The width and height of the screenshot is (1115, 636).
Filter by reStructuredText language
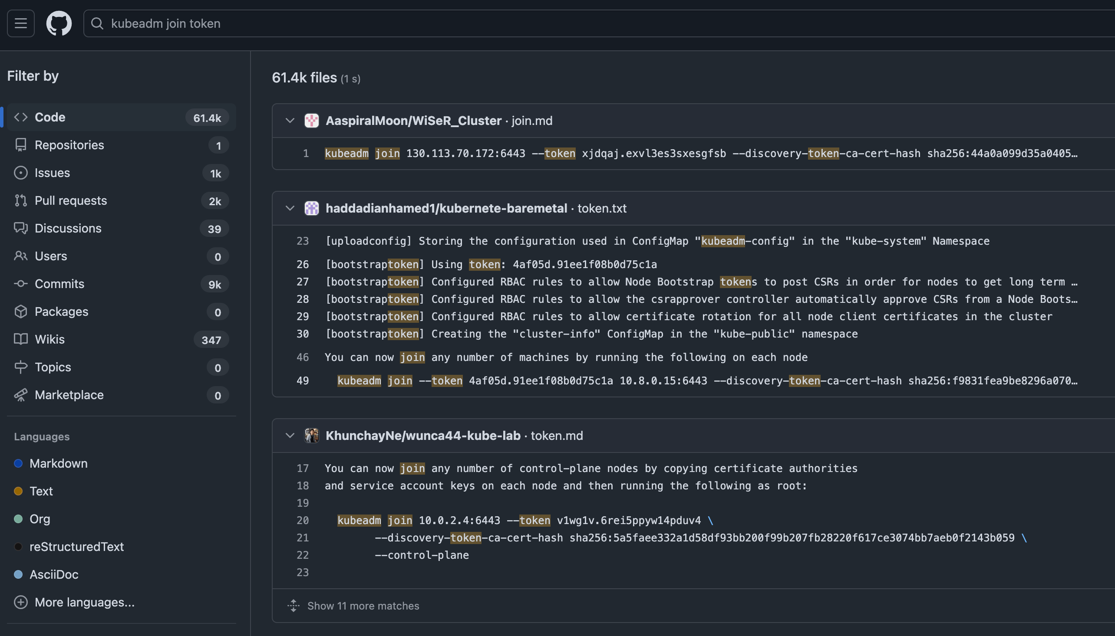(x=76, y=547)
